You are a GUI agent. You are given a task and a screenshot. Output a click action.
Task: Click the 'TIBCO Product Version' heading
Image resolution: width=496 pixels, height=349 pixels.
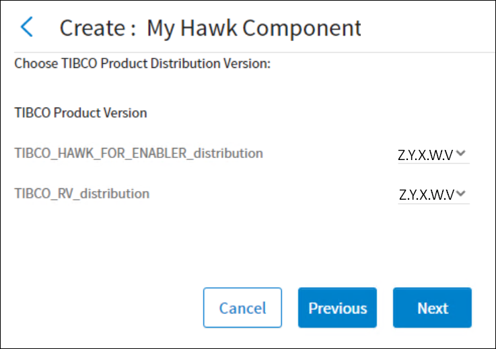point(81,113)
